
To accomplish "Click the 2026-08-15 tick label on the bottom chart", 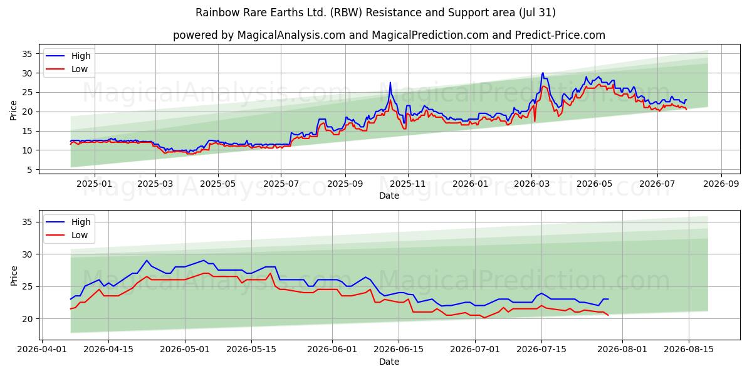I will (x=689, y=350).
